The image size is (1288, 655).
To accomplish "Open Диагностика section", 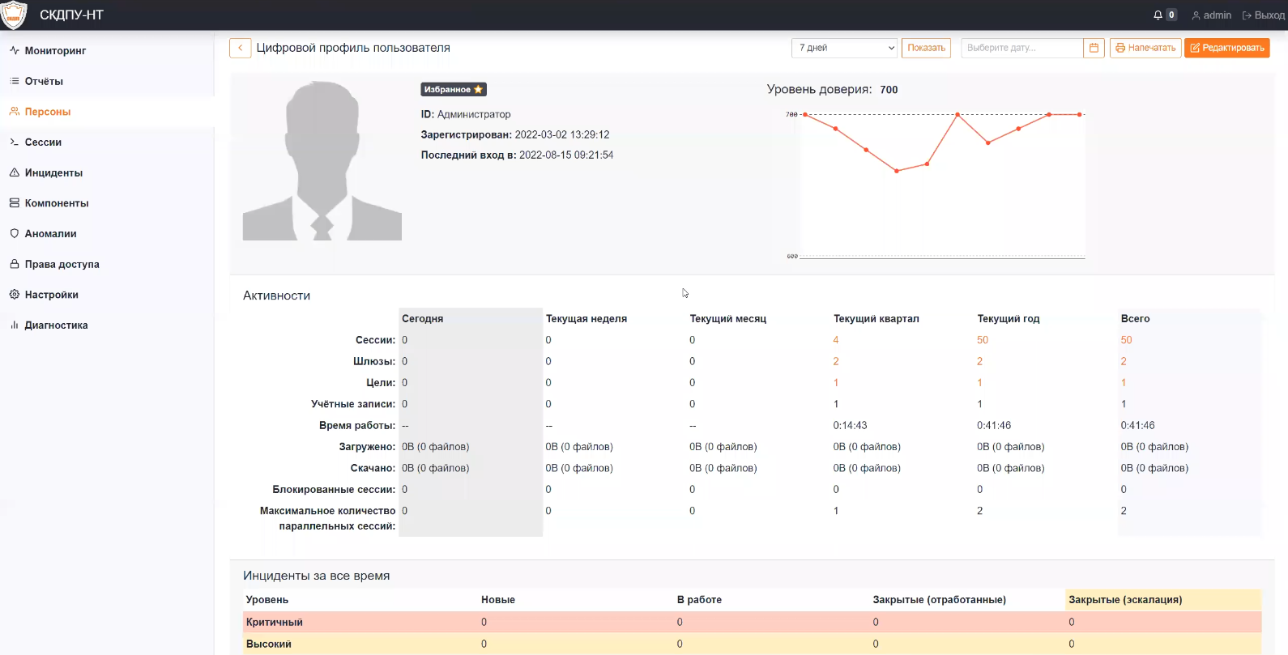I will pyautogui.click(x=56, y=325).
